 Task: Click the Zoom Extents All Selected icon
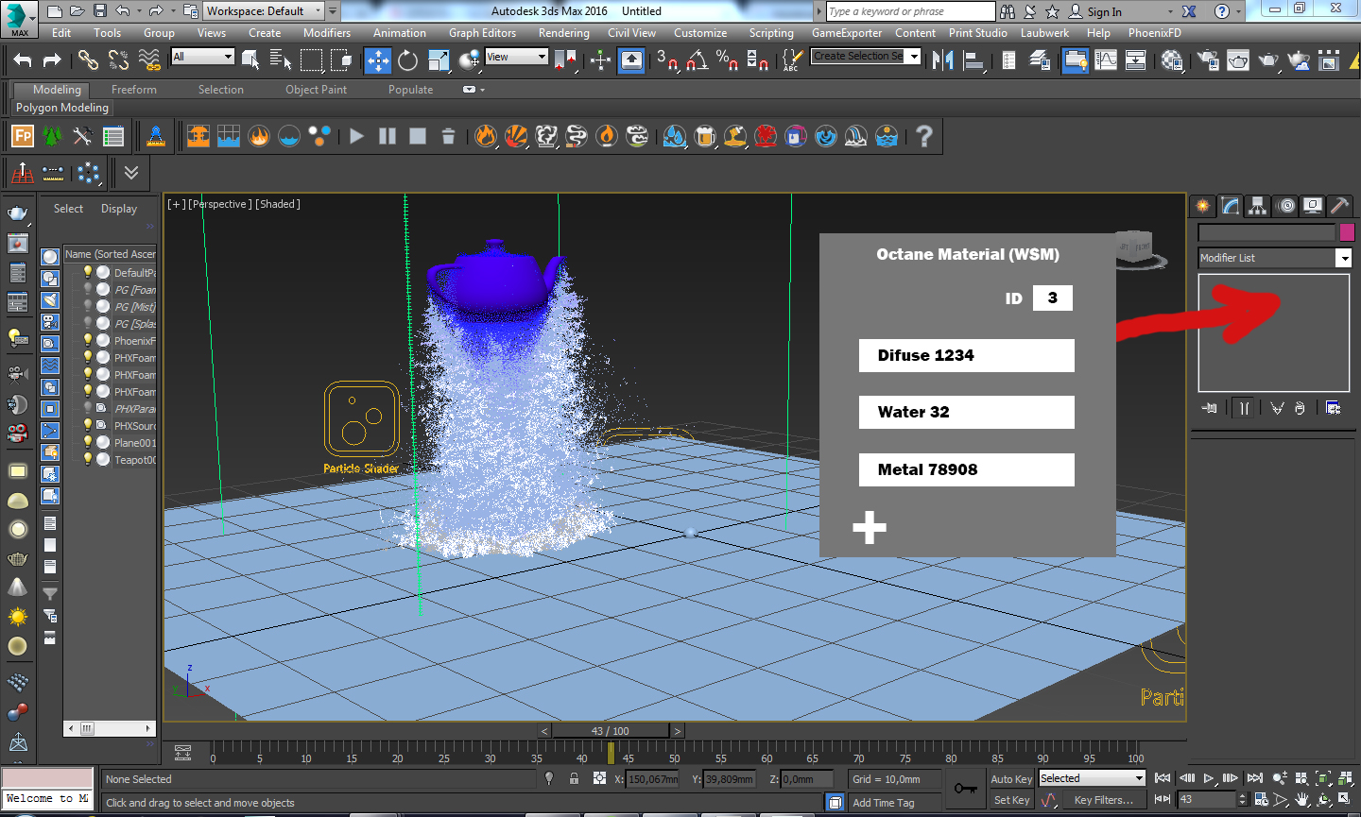(1345, 778)
